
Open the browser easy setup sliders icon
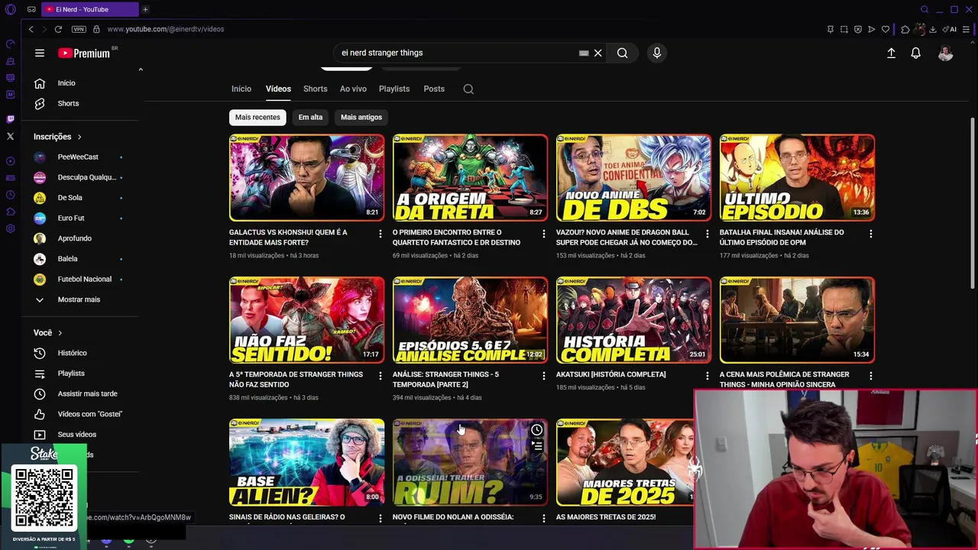pyautogui.click(x=967, y=29)
